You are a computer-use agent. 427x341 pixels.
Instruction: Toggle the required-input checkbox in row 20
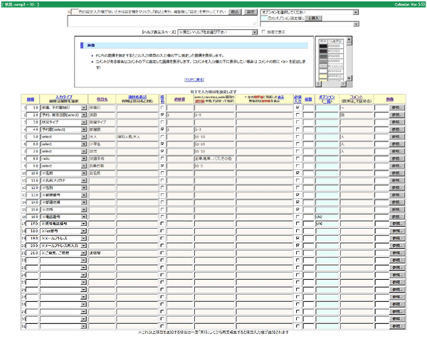297,245
